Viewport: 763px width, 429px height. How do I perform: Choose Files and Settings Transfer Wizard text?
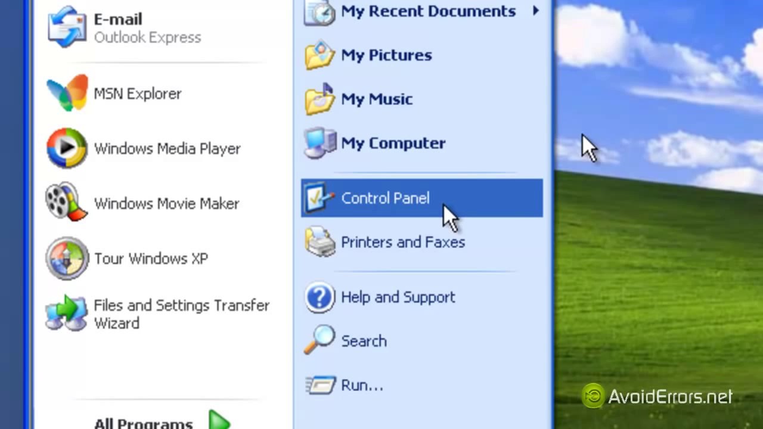coord(181,314)
